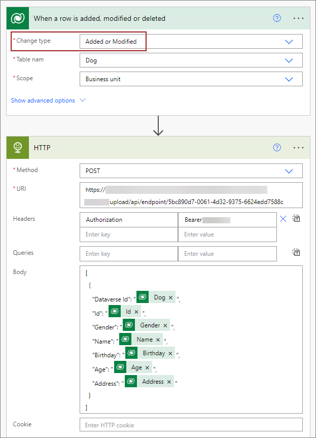This screenshot has width=316, height=438.
Task: Open the Change type dropdown
Action: pos(289,41)
